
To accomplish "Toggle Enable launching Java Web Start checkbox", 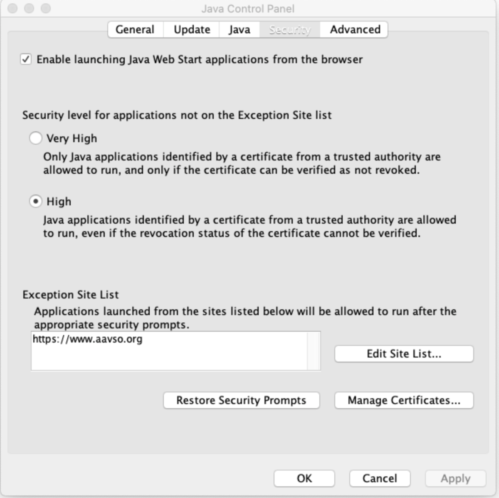I will coord(26,59).
